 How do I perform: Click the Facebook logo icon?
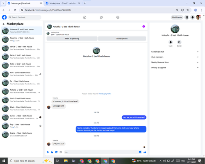(x=4, y=17)
